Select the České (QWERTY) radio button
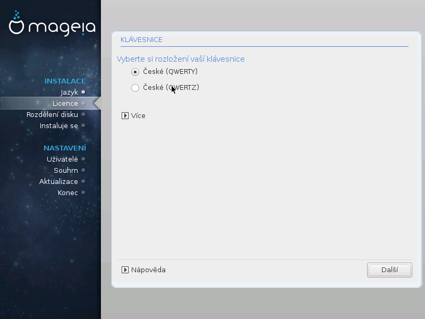 135,72
